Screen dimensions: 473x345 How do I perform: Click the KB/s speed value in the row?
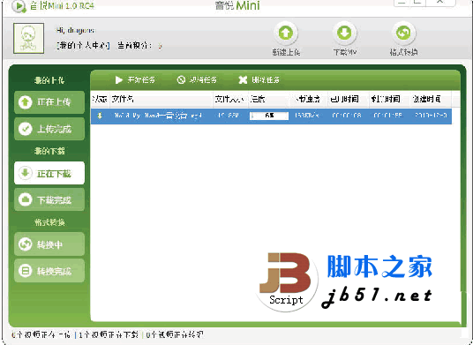click(307, 116)
